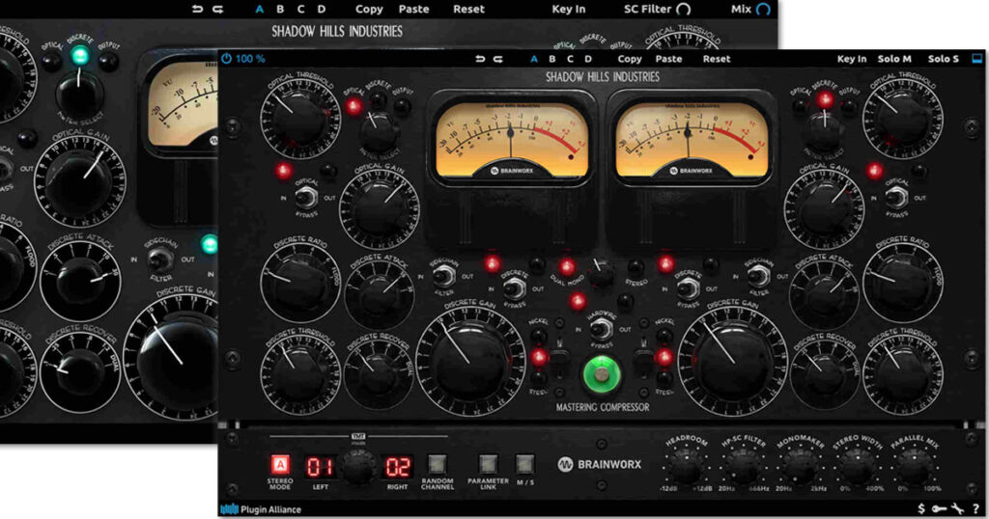Image resolution: width=989 pixels, height=519 pixels.
Task: Click the left channel Discrete Gain knob
Action: pyautogui.click(x=470, y=364)
